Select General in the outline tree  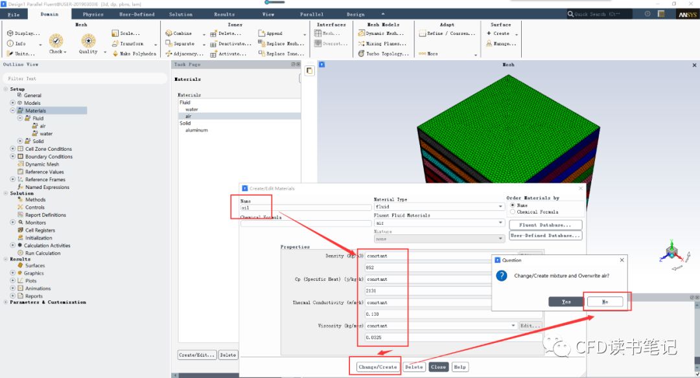point(32,95)
